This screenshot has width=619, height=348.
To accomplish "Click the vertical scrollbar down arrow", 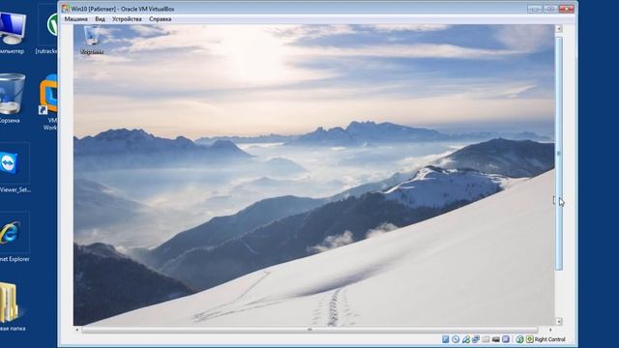I will point(559,322).
